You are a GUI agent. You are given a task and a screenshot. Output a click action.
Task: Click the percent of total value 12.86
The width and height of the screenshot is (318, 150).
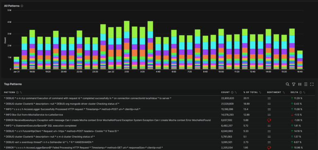point(246,115)
